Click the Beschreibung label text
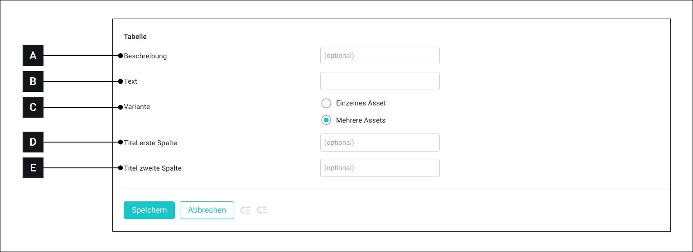 [x=145, y=56]
